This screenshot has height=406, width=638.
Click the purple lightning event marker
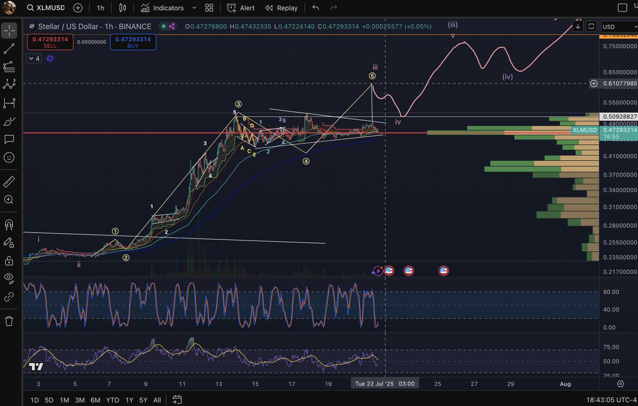pyautogui.click(x=377, y=271)
